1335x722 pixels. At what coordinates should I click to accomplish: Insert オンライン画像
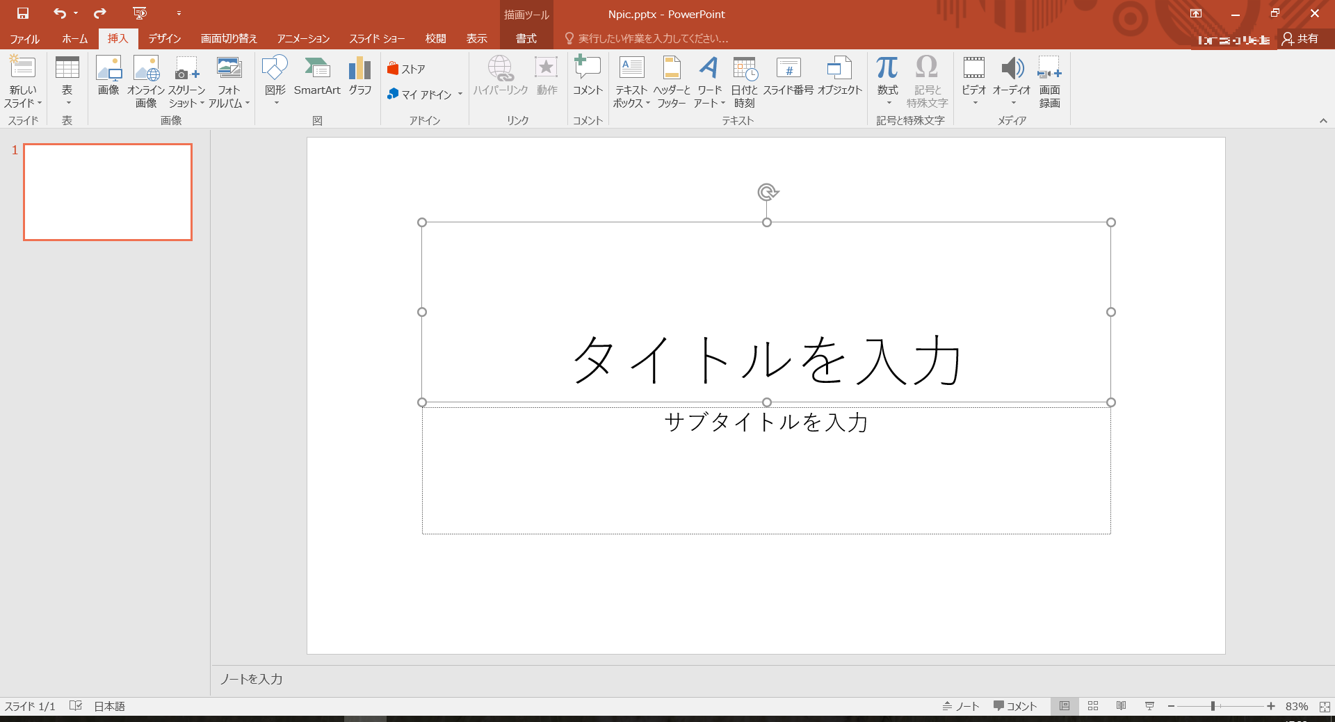[146, 82]
